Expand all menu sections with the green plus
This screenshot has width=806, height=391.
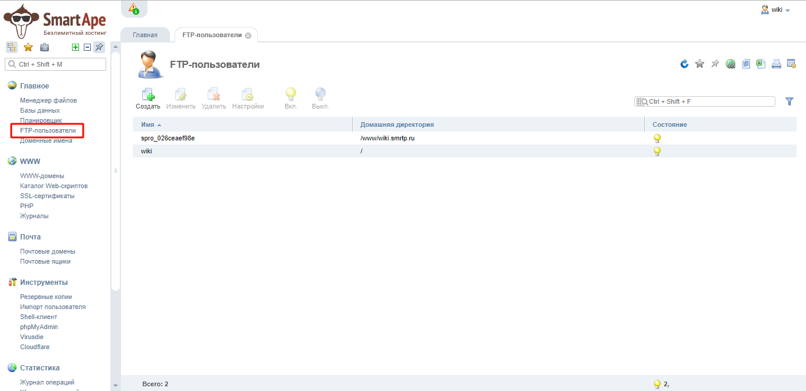[x=75, y=47]
